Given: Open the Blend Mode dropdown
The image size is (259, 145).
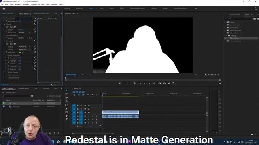Looking at the screenshot, I should pyautogui.click(x=25, y=33).
